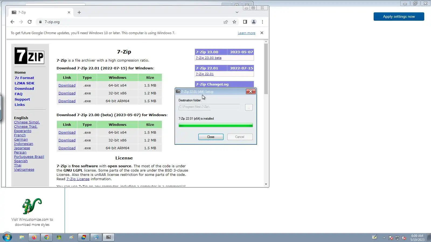Screen dimensions: 431x242
Task: Switch language to French
Action: coord(20,135)
